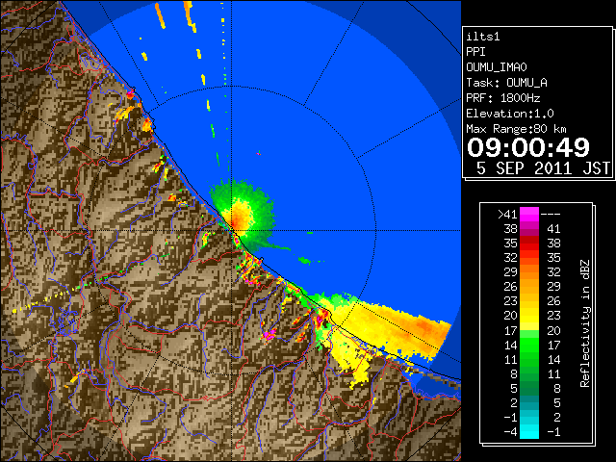Click the 'Reflectivity in dBZ' vertical label
The height and width of the screenshot is (462, 616).
coord(585,323)
